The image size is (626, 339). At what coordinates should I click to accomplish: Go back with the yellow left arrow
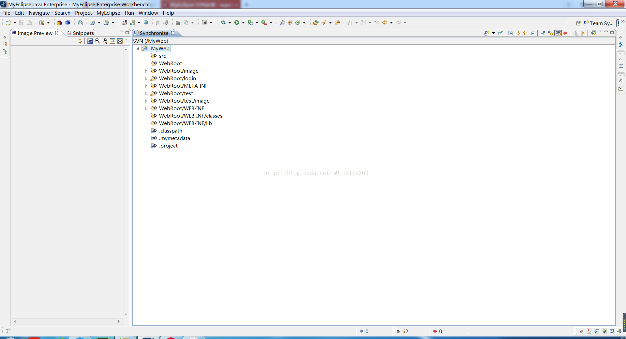(385, 22)
